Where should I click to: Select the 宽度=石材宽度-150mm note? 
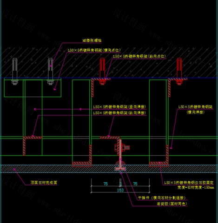pyautogui.click(x=196, y=188)
